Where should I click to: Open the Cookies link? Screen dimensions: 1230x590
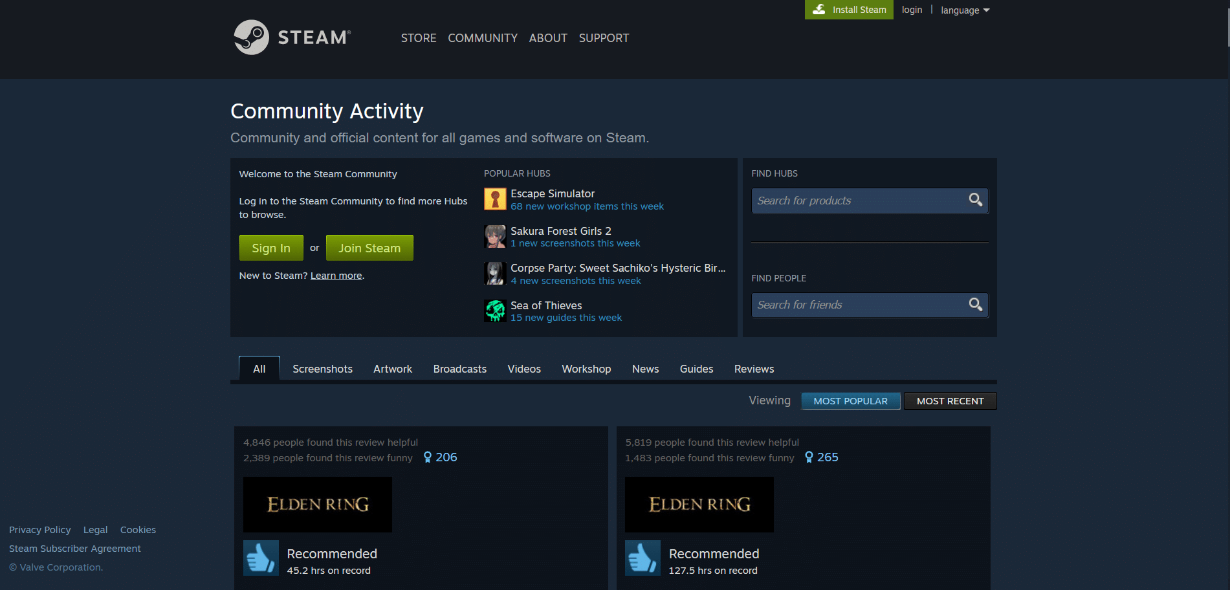[x=138, y=530]
